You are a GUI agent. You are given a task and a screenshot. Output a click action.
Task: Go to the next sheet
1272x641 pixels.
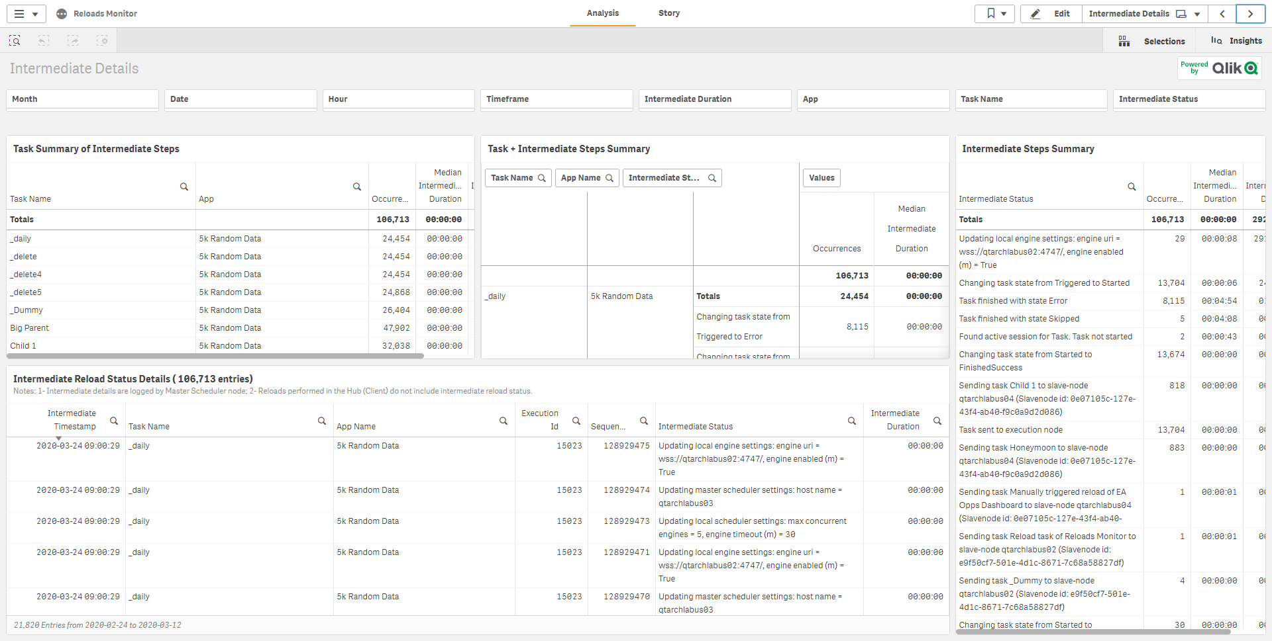click(x=1250, y=14)
